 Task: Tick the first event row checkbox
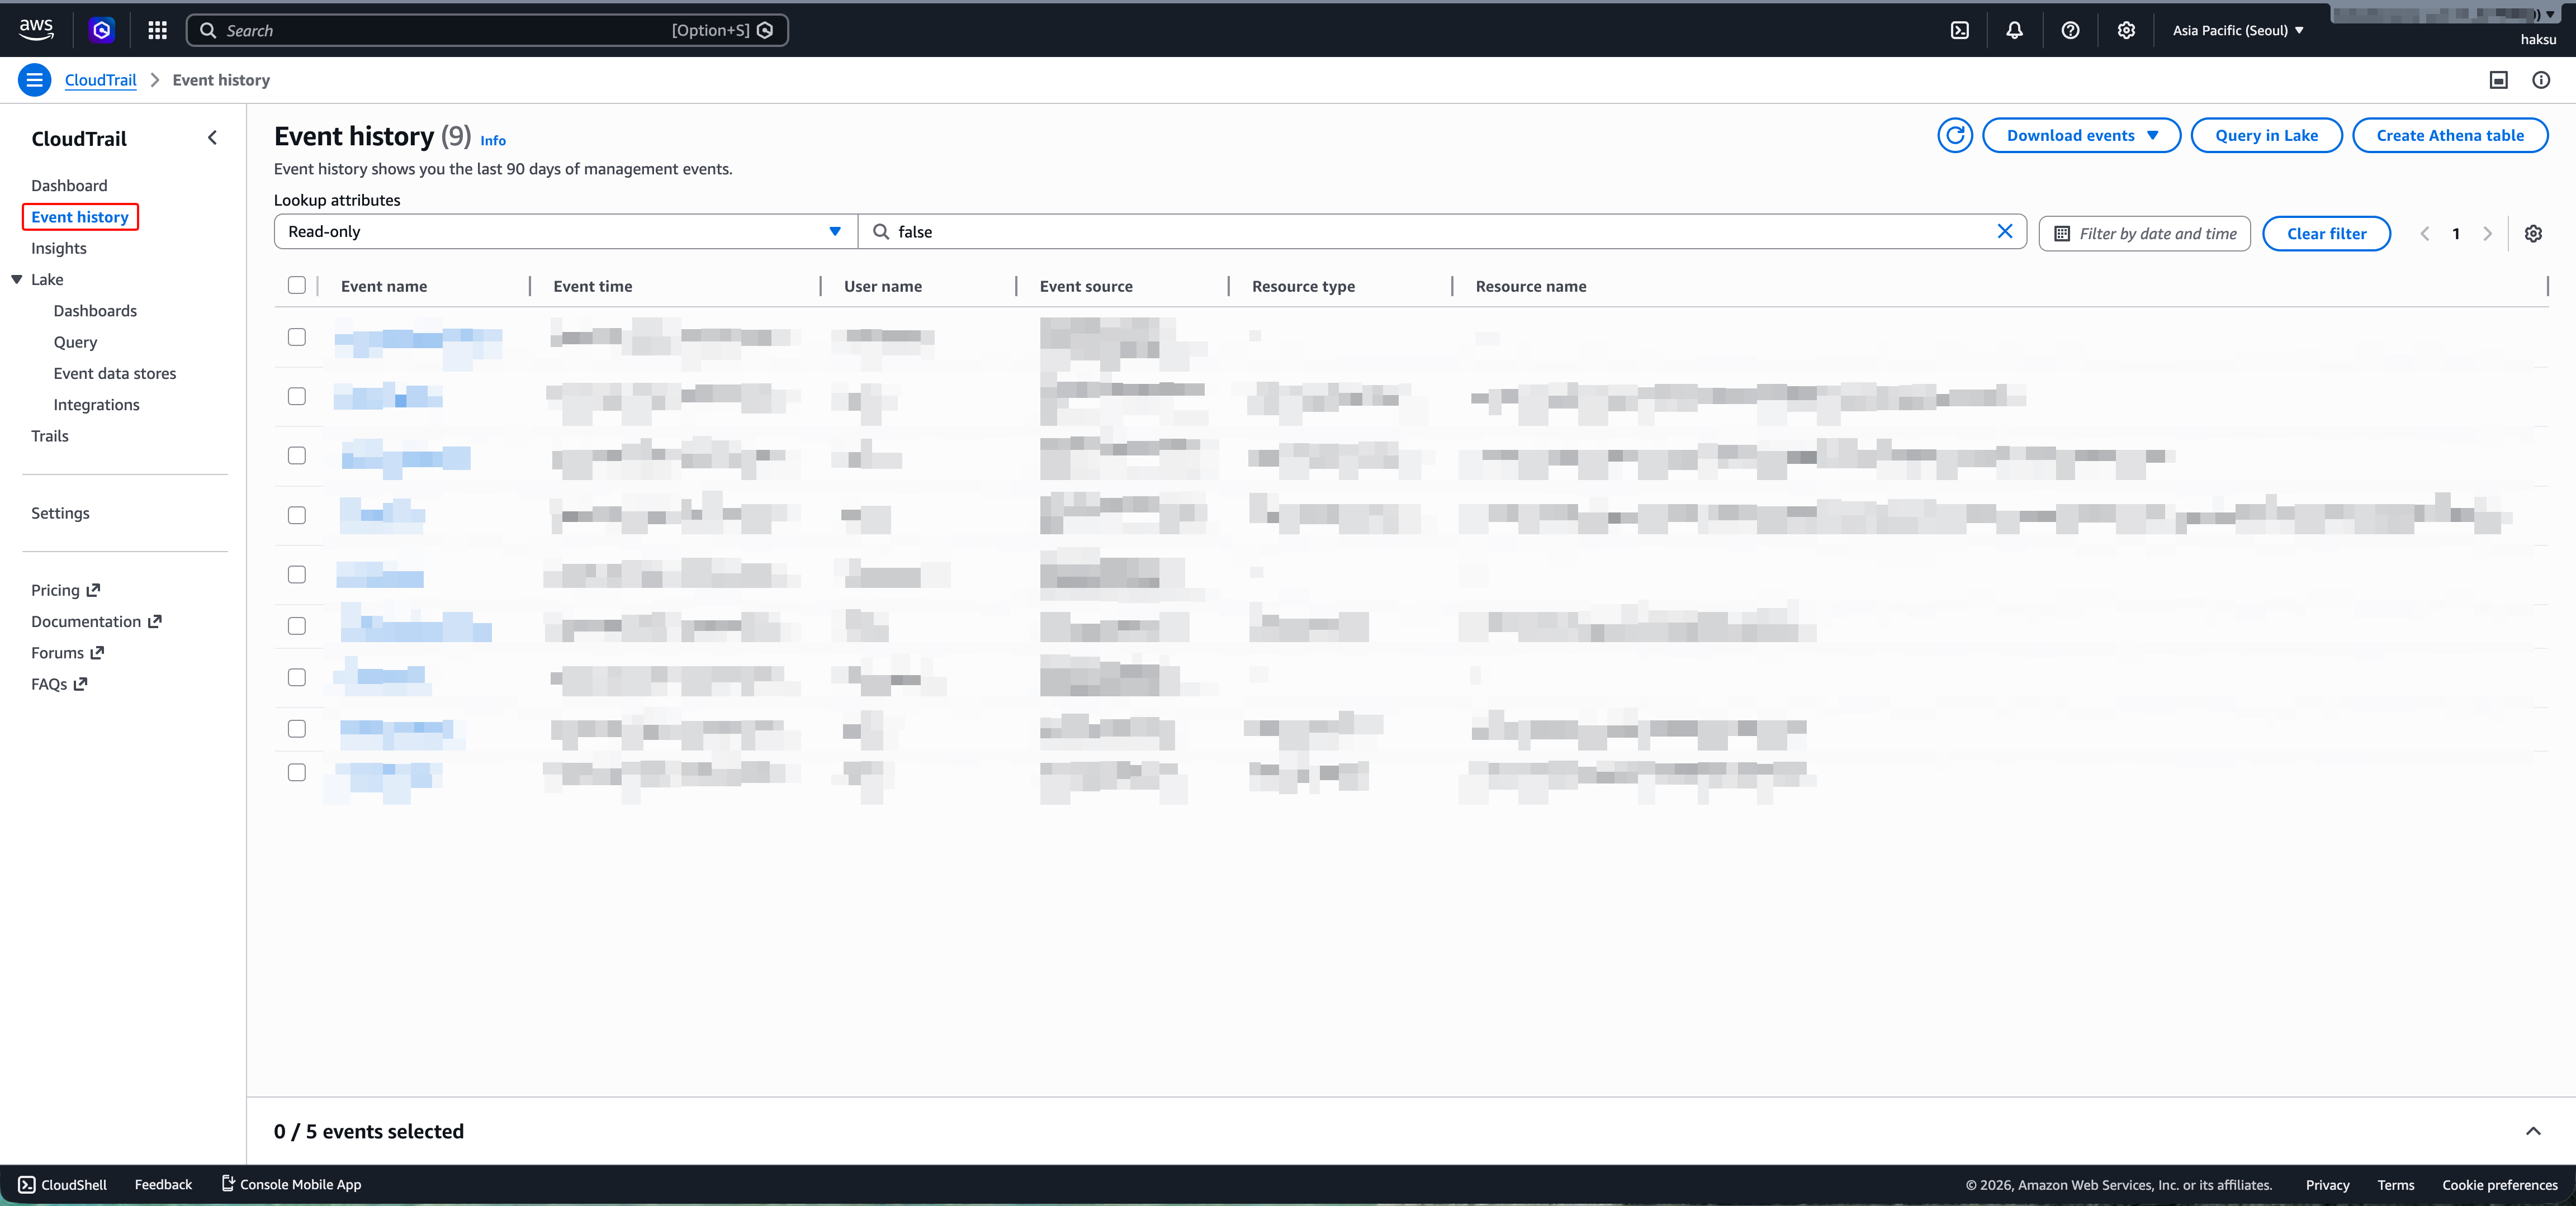pyautogui.click(x=297, y=337)
